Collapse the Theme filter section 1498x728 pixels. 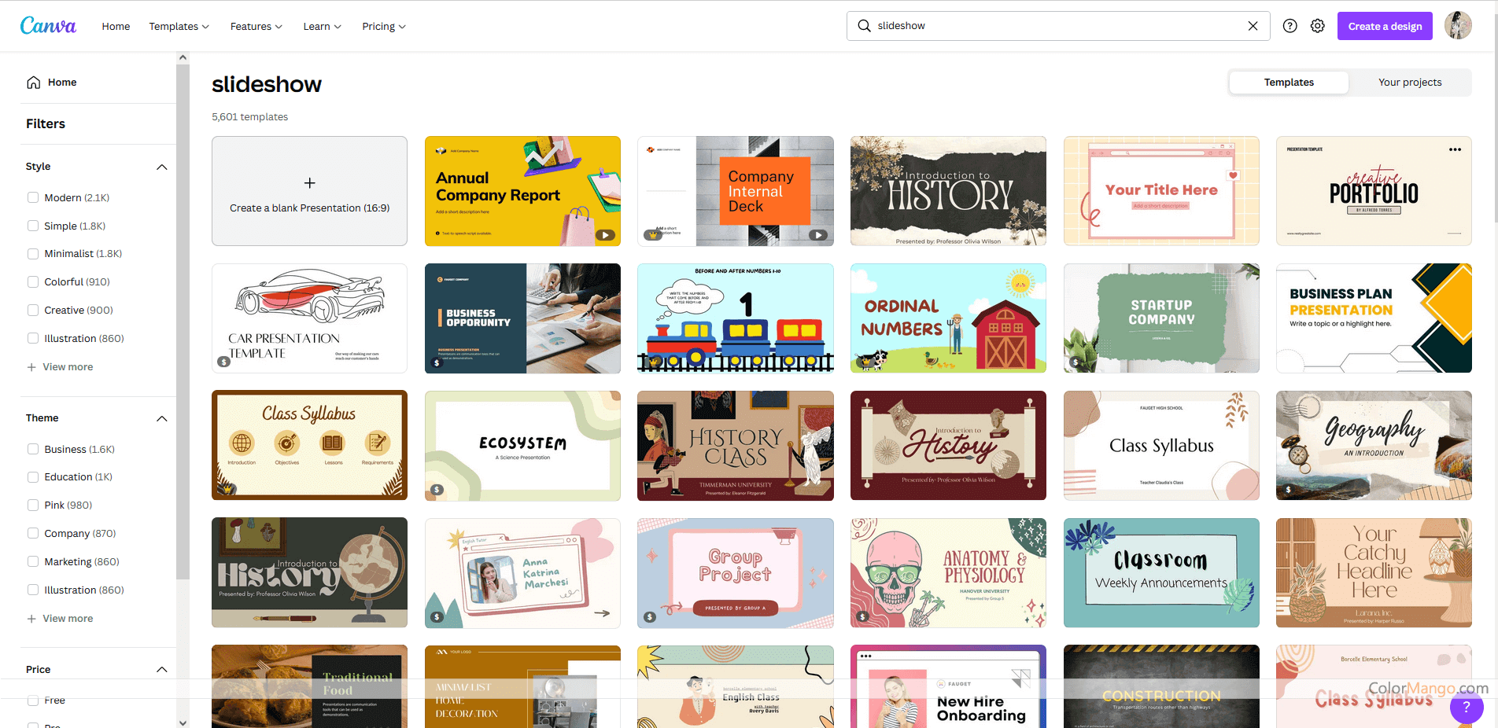162,418
